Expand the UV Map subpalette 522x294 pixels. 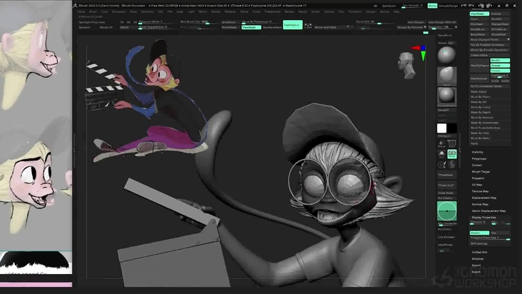coord(477,185)
